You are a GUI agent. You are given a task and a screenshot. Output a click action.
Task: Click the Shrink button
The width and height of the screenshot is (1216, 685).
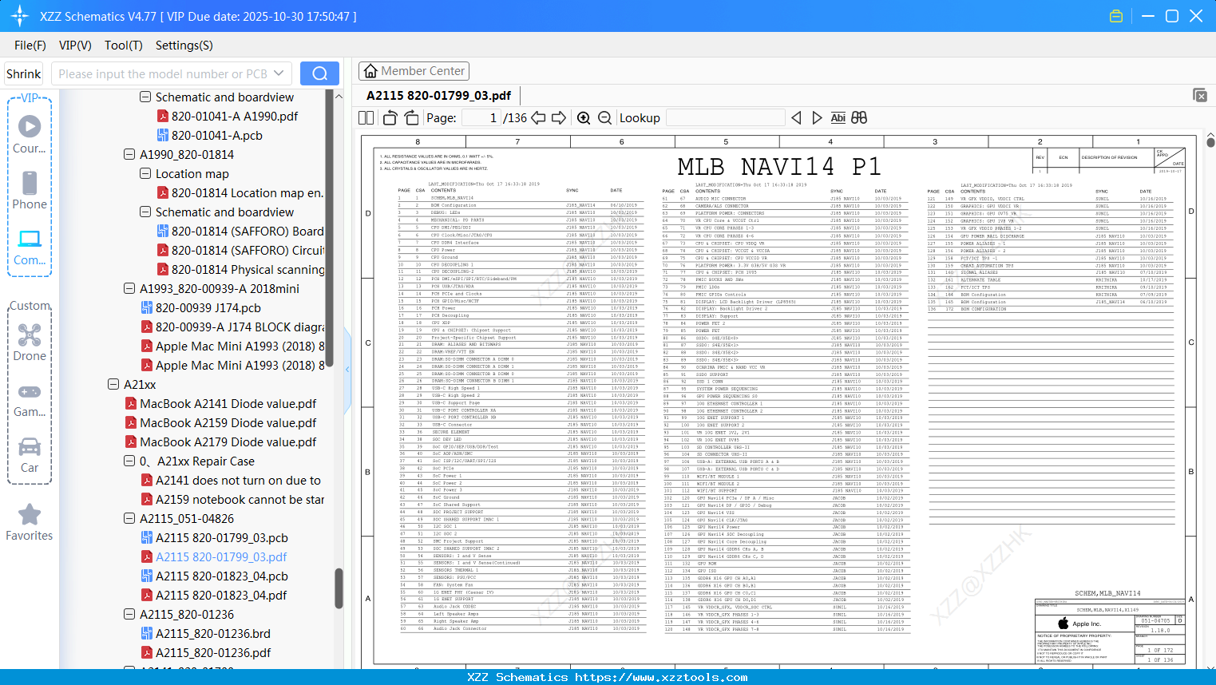click(x=24, y=73)
